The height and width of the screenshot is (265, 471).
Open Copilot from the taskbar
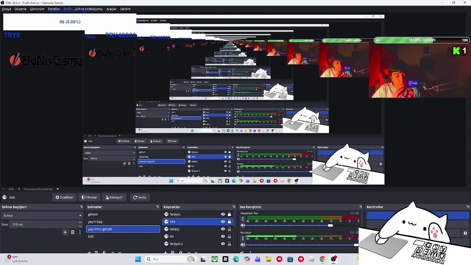(x=247, y=259)
